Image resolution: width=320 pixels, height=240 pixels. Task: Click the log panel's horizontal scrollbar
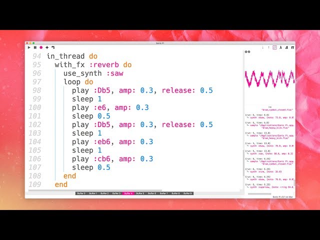[259, 194]
